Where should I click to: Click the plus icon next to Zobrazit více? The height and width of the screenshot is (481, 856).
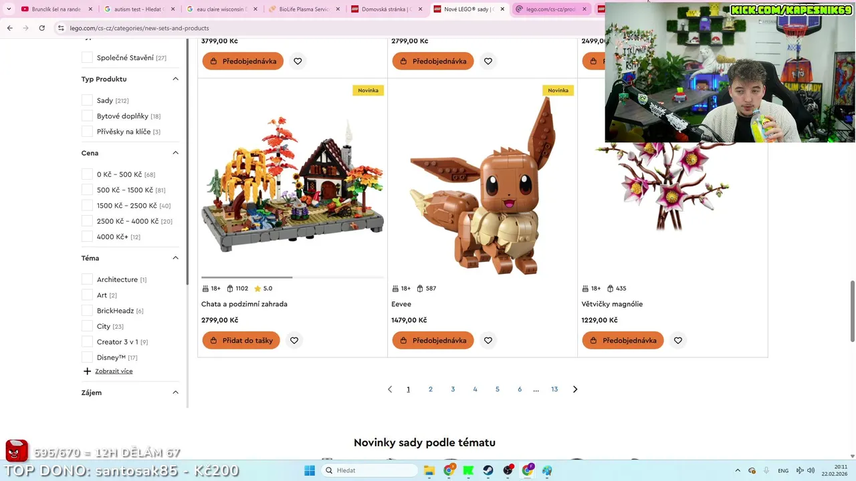point(87,371)
